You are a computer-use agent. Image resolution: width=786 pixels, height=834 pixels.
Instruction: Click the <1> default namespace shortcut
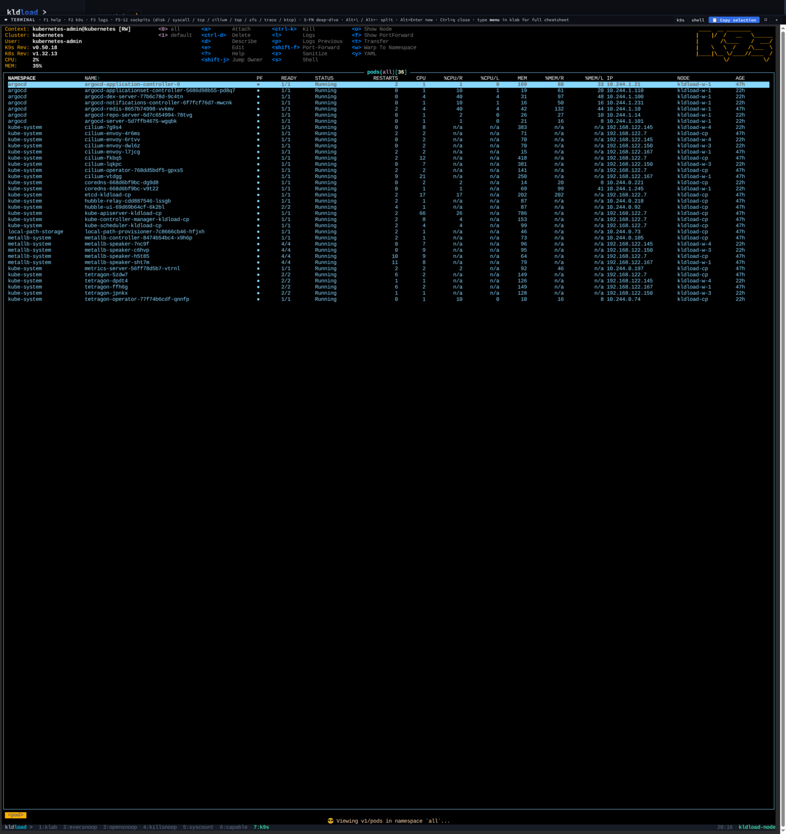175,35
